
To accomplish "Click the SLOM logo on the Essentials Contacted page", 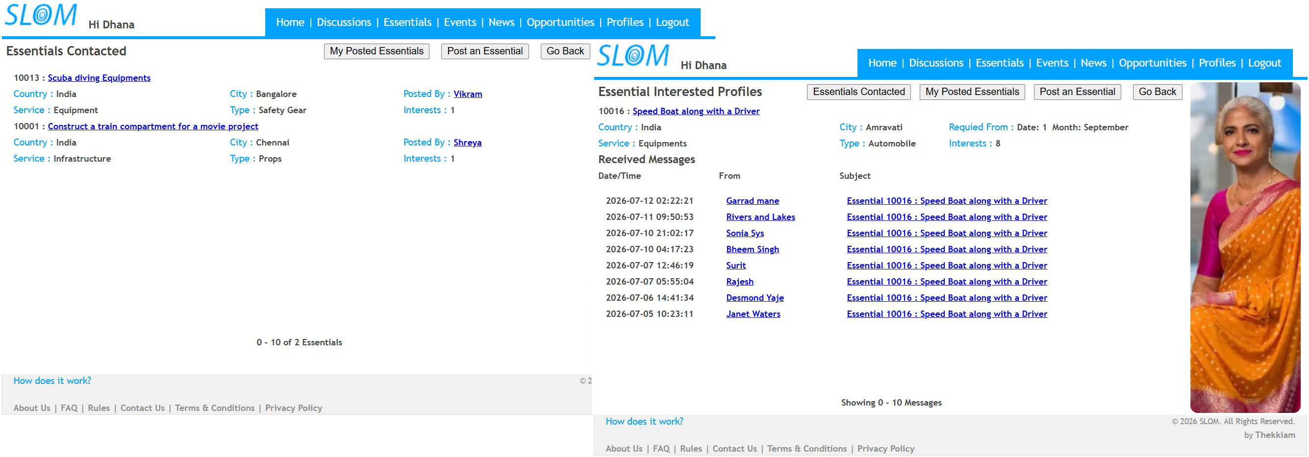I will (41, 15).
